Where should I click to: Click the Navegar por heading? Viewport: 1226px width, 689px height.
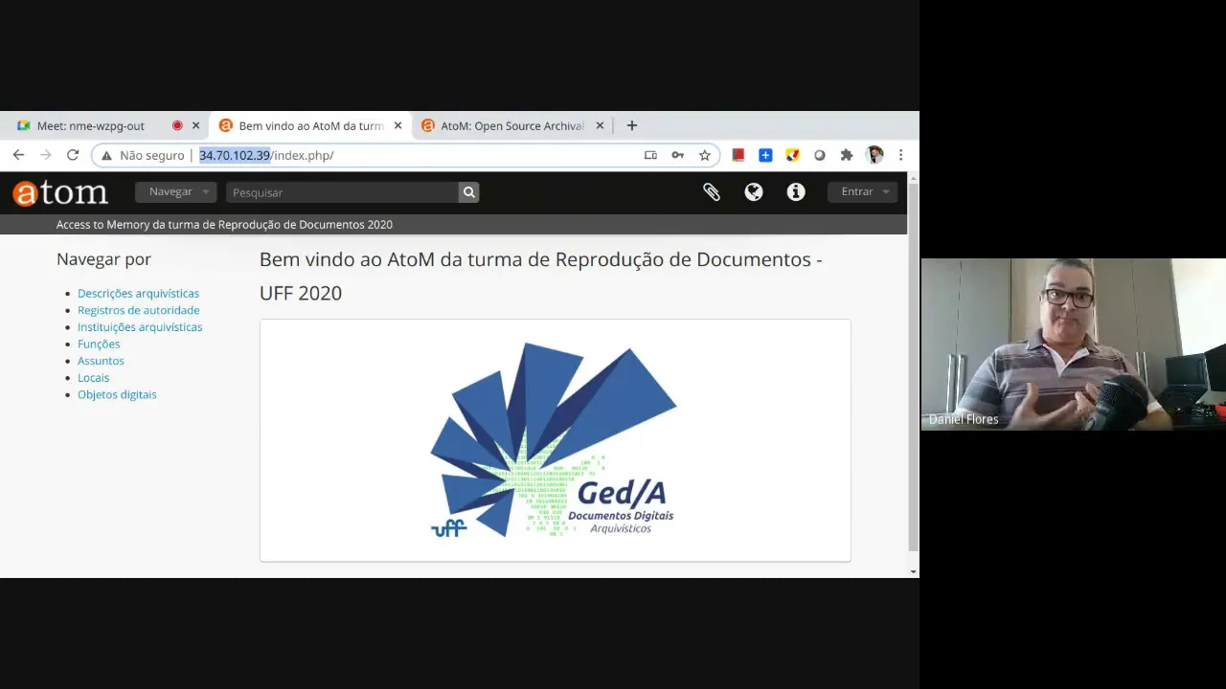(103, 259)
